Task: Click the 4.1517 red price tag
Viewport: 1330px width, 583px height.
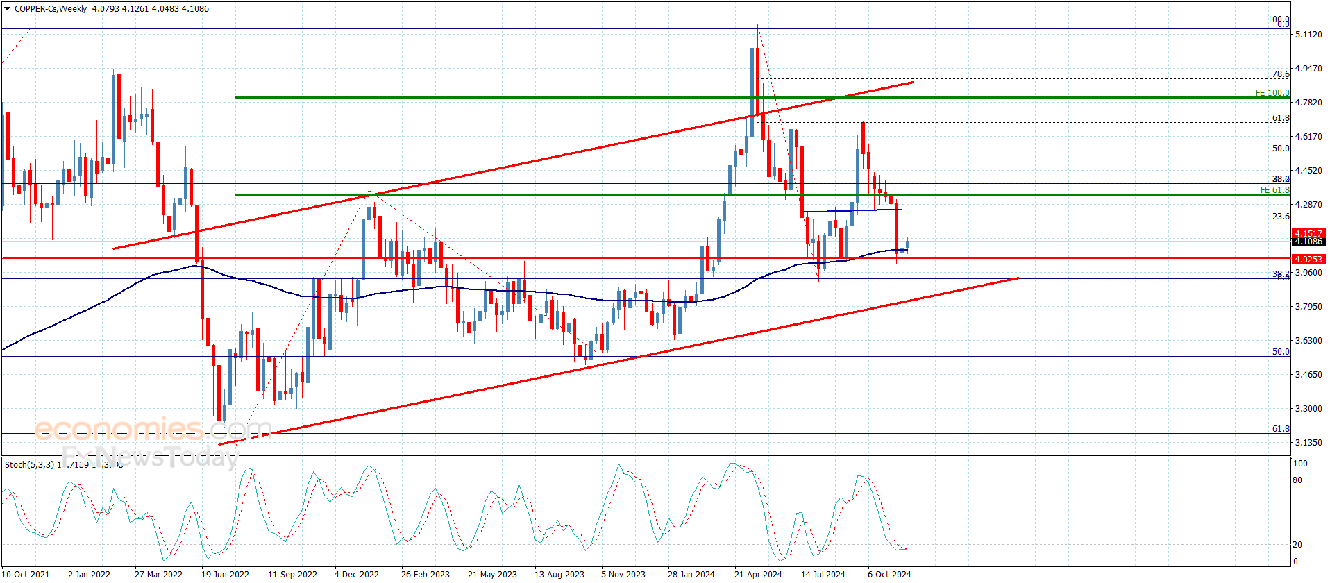Action: (x=1308, y=234)
